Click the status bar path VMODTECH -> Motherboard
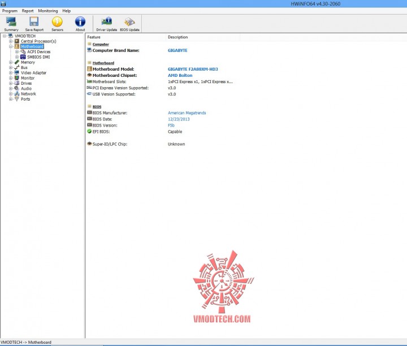 coord(26,342)
